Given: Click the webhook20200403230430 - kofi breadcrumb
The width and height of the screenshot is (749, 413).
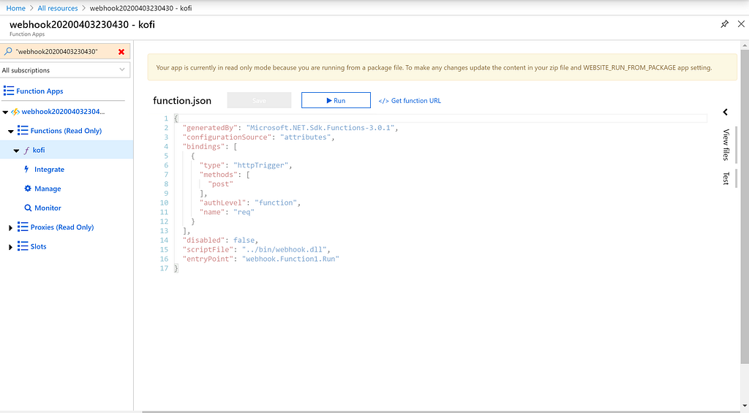Looking at the screenshot, I should pos(141,8).
